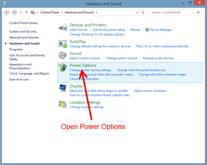The image size is (207, 165).
Task: Click Change when the computer sleeps
Action: click(162, 74)
